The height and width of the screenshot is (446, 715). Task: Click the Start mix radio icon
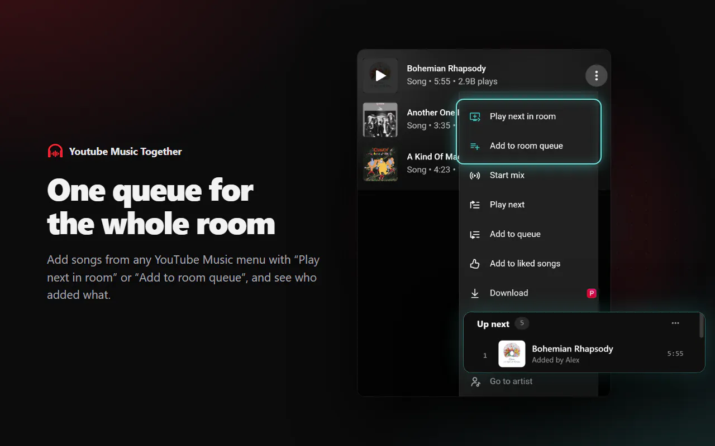(x=475, y=176)
